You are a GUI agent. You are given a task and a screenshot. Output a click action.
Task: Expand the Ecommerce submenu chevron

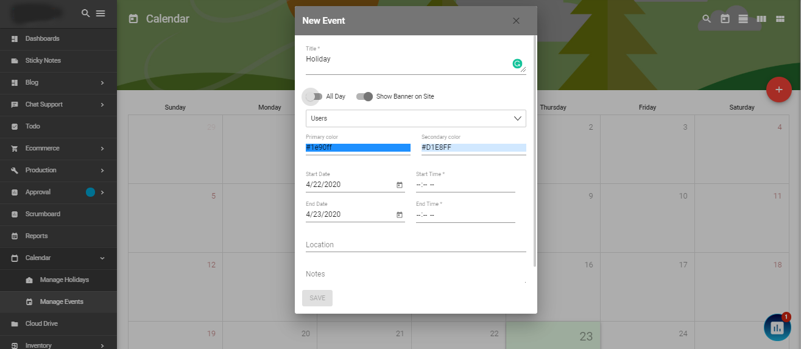102,149
